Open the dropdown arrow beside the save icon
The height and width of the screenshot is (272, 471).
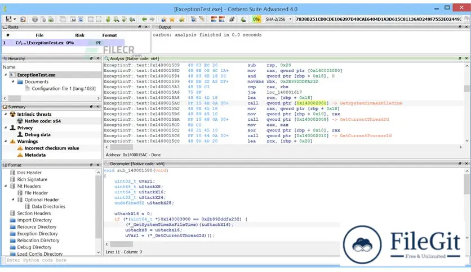click(15, 20)
